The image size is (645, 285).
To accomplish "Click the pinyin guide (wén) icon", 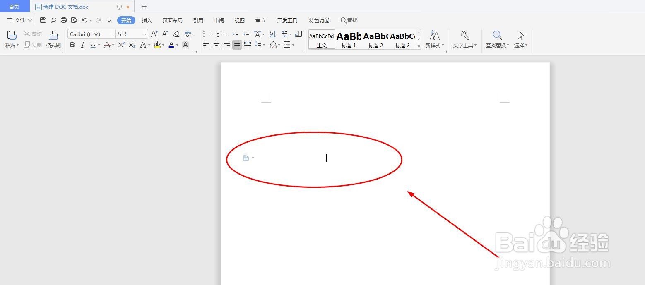I will click(x=188, y=34).
